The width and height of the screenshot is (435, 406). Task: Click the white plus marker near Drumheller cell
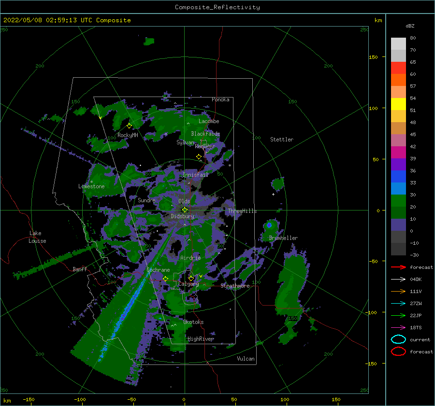[x=273, y=194]
